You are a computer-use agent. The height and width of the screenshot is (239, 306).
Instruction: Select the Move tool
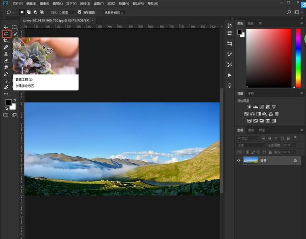[x=6, y=27]
